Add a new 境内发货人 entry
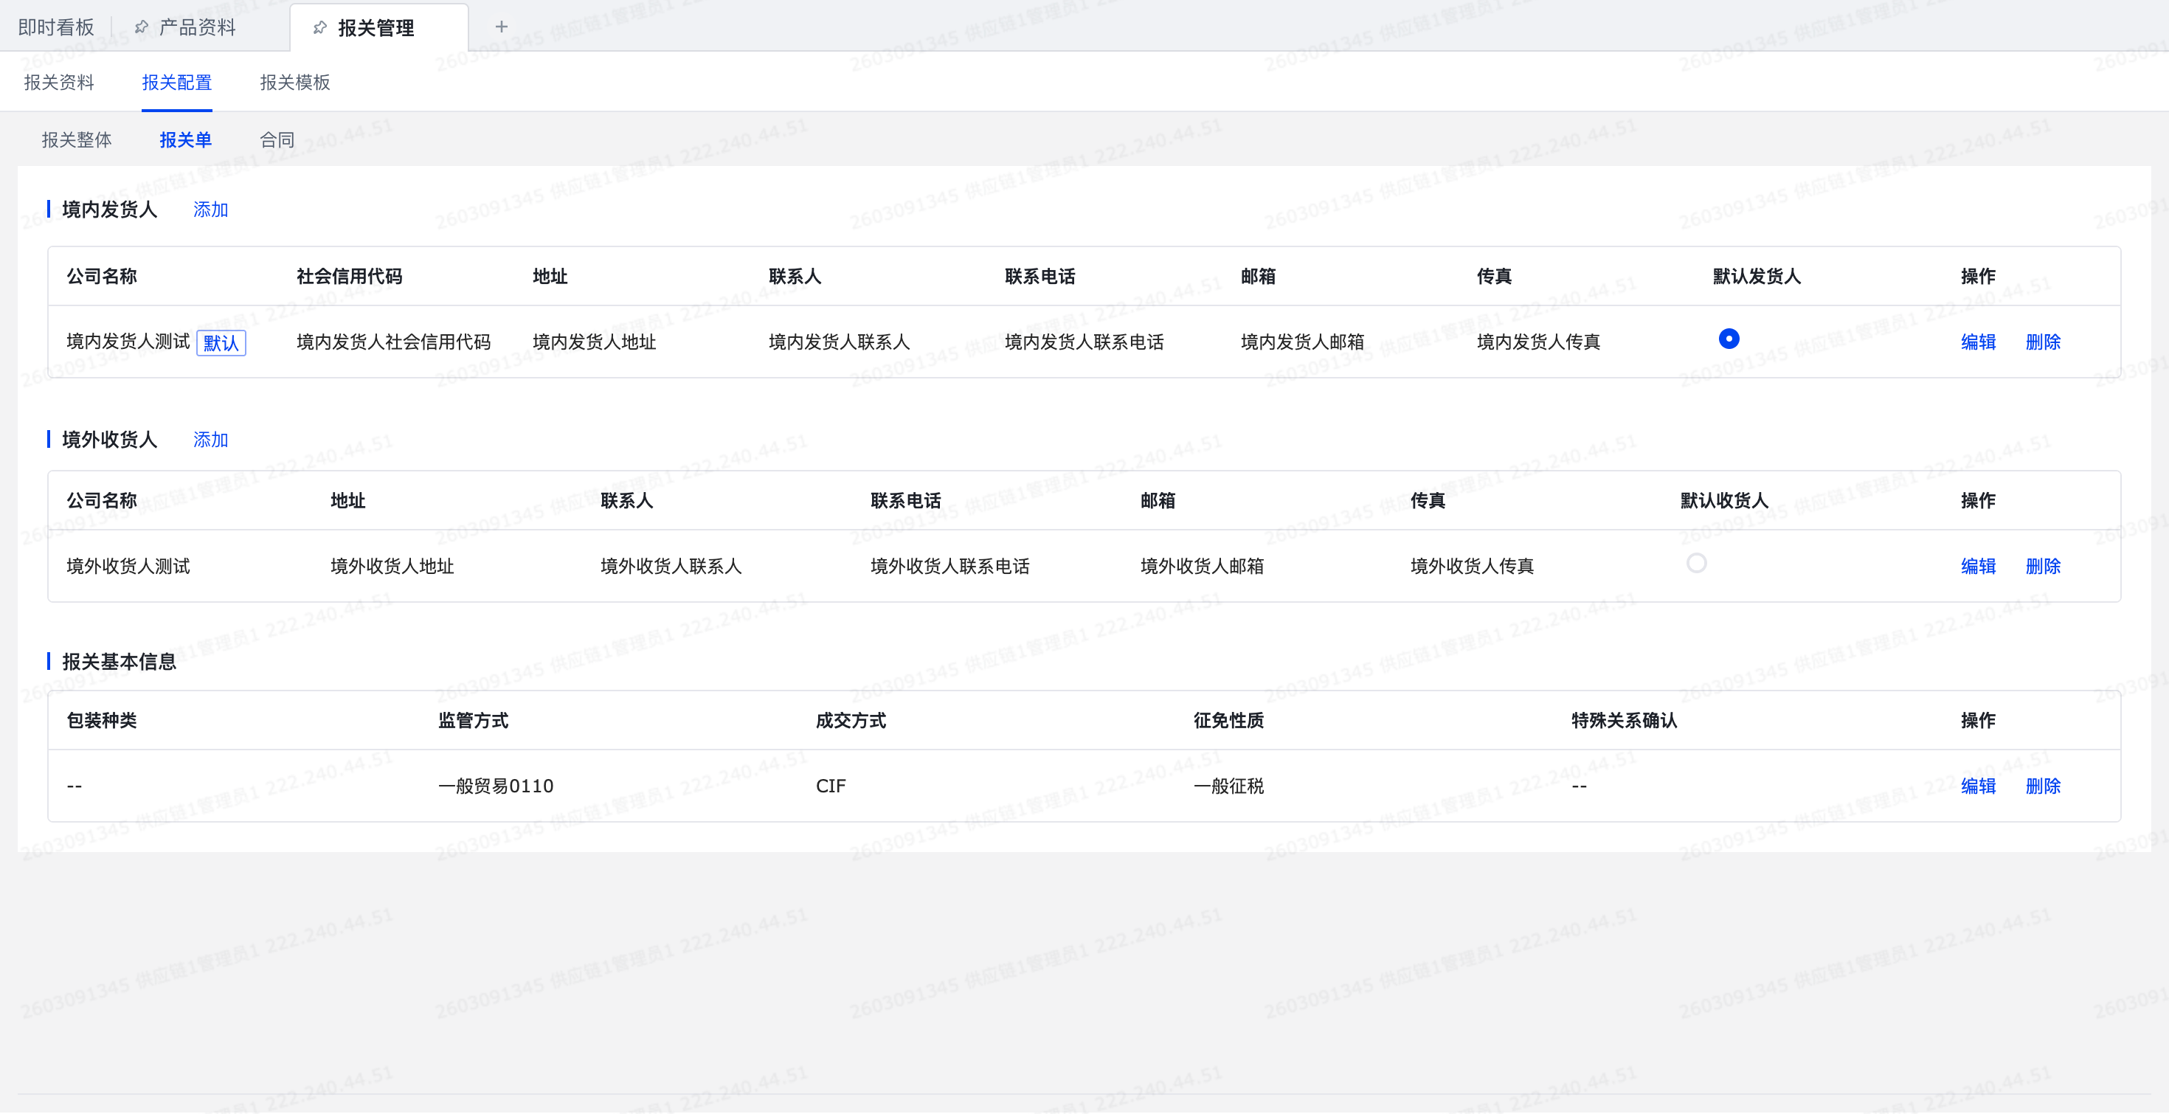The height and width of the screenshot is (1114, 2169). (210, 210)
